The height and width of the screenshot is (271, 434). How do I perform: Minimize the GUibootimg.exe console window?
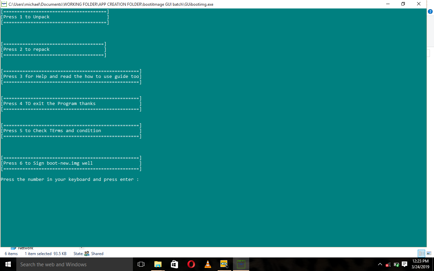[388, 4]
